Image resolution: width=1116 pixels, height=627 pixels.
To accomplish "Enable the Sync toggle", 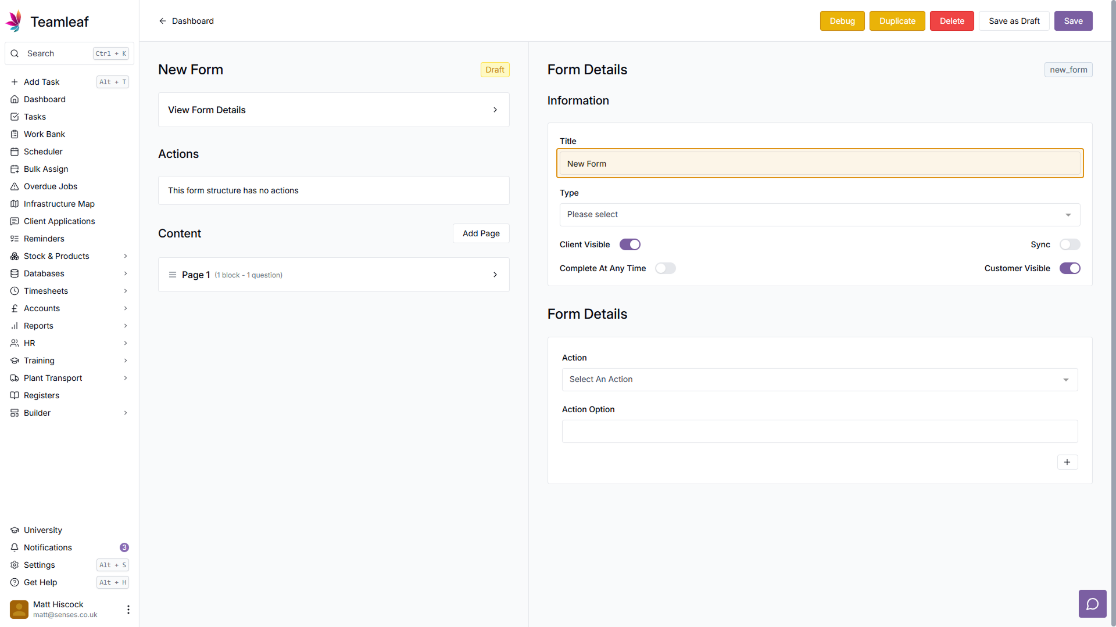I will pyautogui.click(x=1069, y=244).
